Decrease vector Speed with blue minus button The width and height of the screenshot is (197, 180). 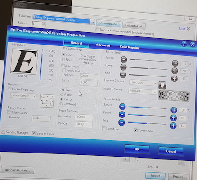click(122, 107)
